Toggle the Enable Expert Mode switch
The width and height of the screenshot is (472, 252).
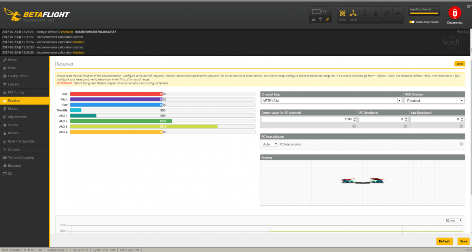click(412, 22)
